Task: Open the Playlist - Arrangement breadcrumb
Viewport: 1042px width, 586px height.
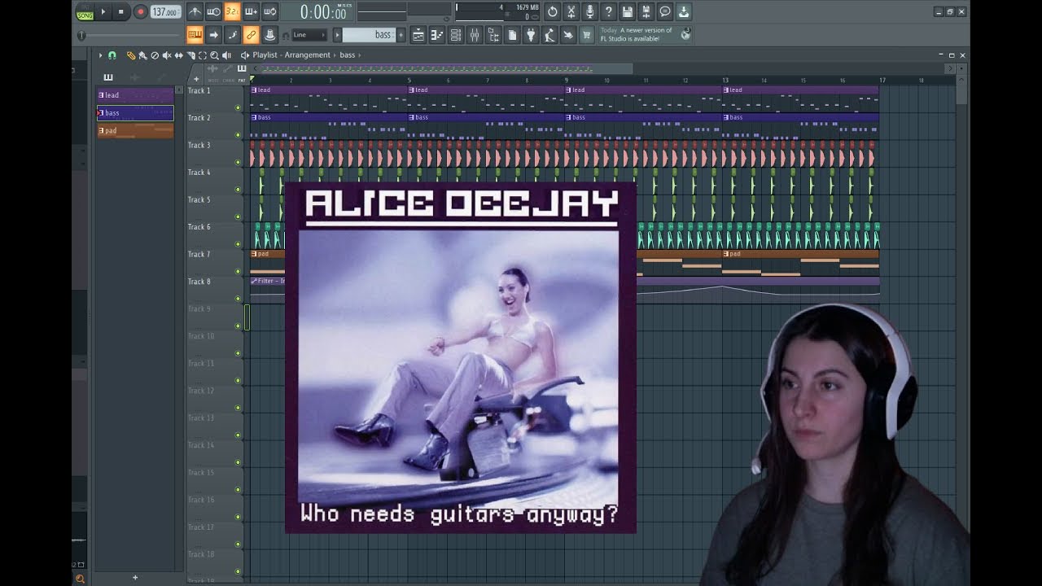Action: 291,55
